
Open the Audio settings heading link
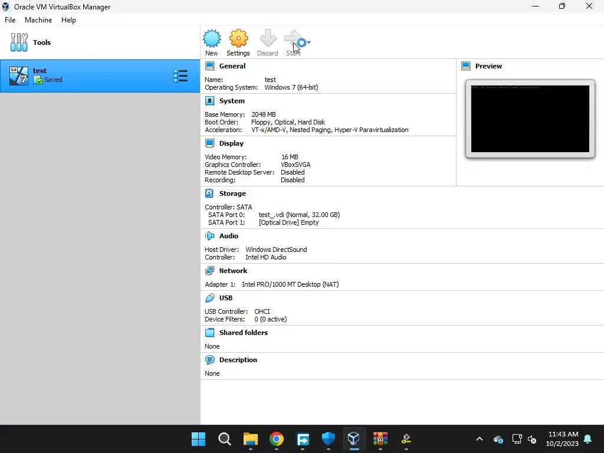pos(229,236)
